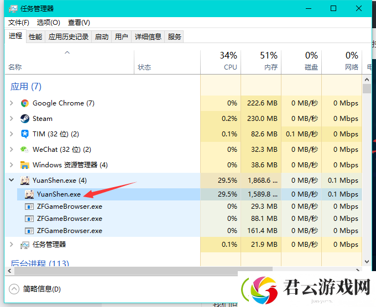This screenshot has height=307, width=376.
Task: Click the 222.6 MB memory cell
Action: 262,103
